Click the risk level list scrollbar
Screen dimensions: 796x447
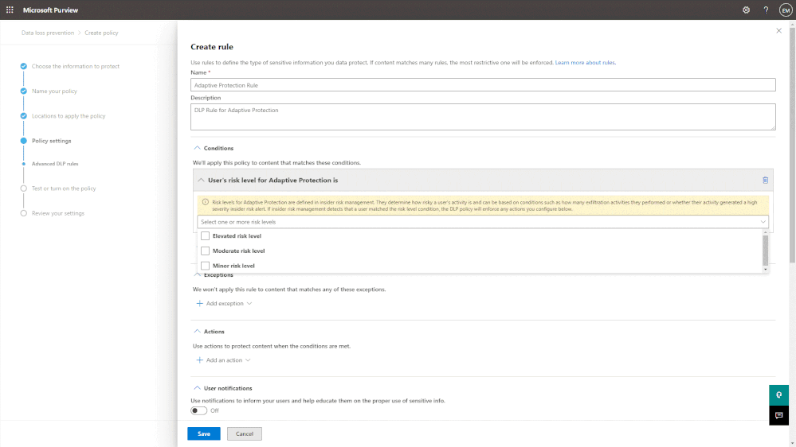[766, 251]
